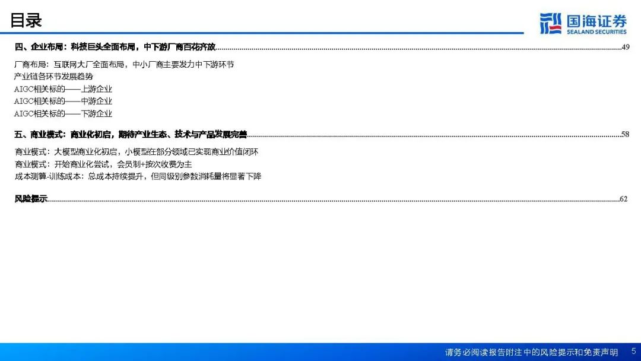Open section 四、企业布局 heading
Screen dimensions: 641x361
coord(115,47)
